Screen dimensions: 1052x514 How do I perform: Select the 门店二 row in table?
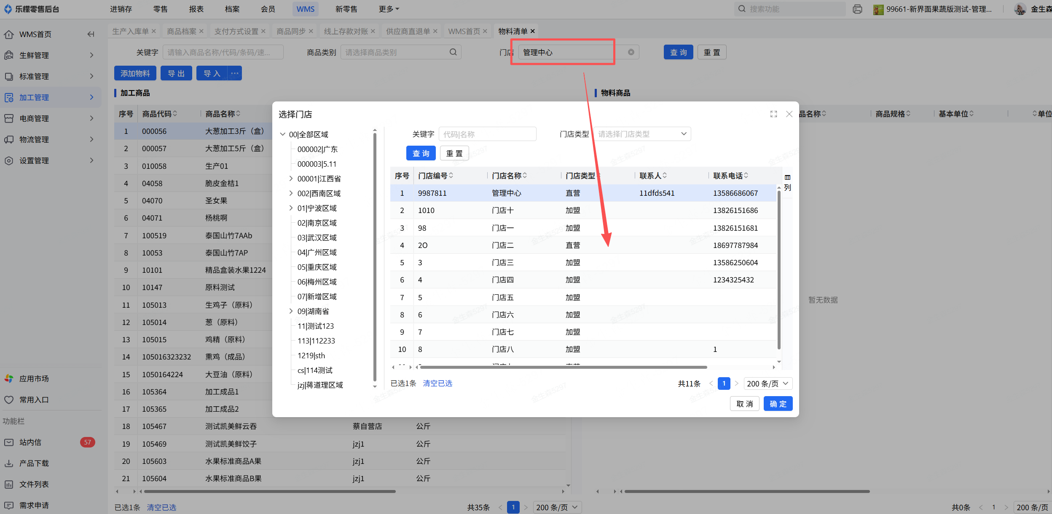tap(502, 245)
